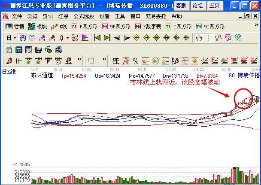Click the percent sign tool icon
Viewport: 261px width, 185px height.
click(135, 61)
